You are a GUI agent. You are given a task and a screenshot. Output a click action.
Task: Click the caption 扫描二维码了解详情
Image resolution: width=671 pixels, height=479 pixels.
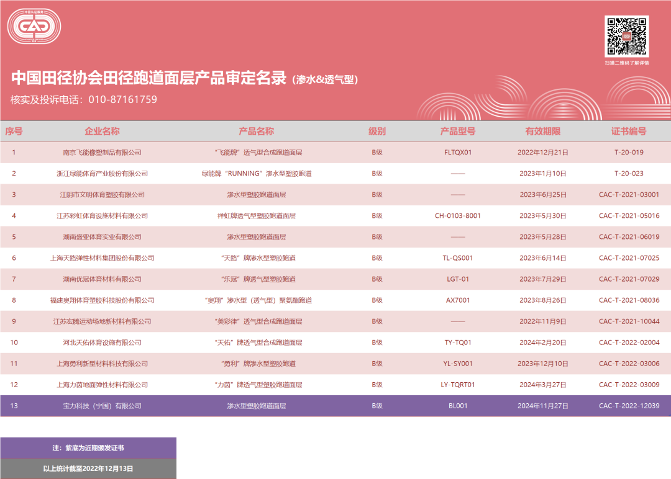coord(626,63)
